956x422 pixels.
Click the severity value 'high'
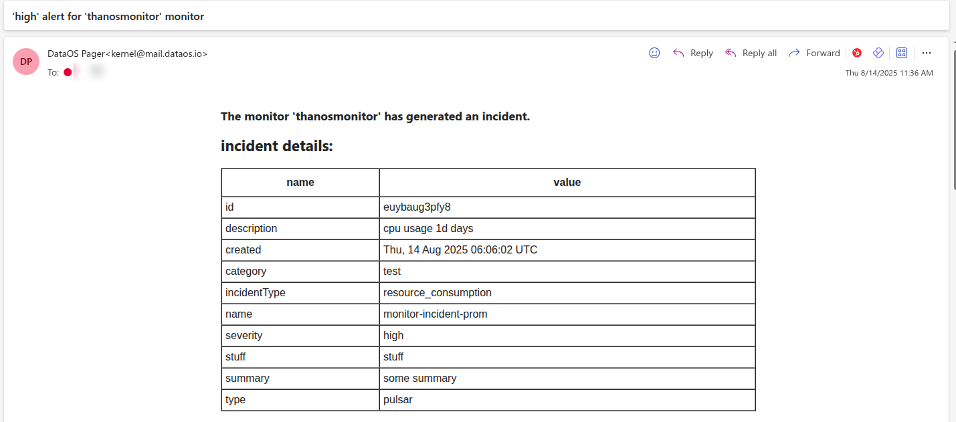(x=393, y=336)
